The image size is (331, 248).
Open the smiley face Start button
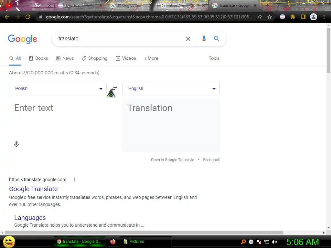9,242
